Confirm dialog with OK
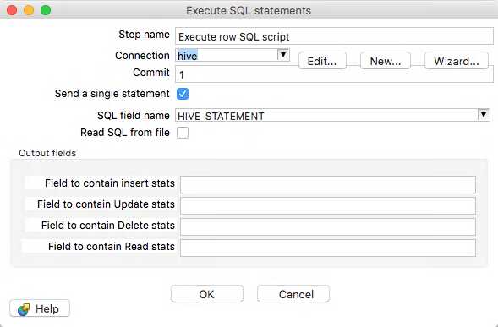The width and height of the screenshot is (498, 327). (x=207, y=294)
